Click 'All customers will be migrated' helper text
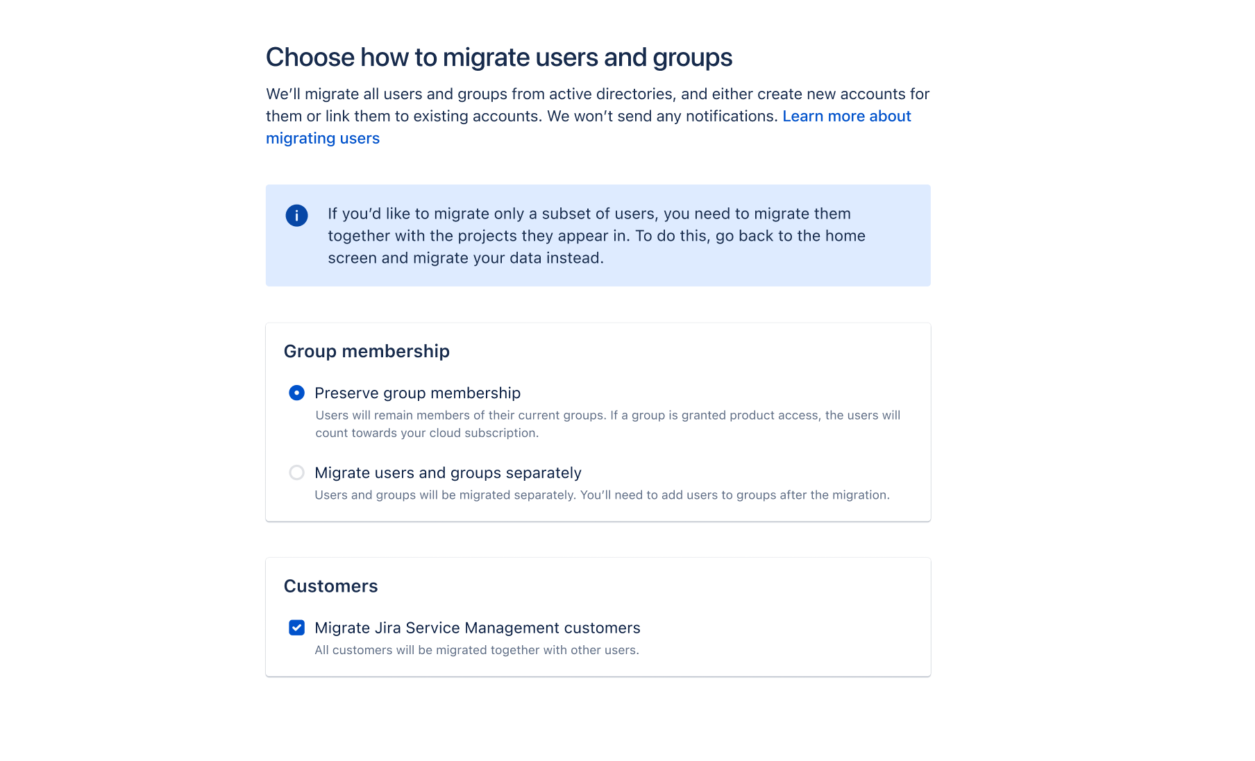This screenshot has width=1255, height=761. click(x=476, y=650)
